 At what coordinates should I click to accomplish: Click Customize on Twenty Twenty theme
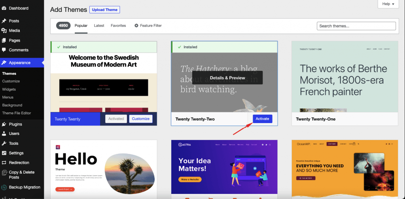pos(141,119)
